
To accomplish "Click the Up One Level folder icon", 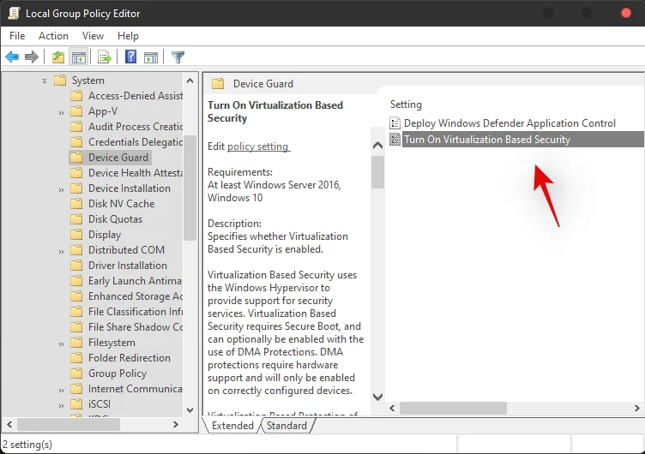I will 57,57.
